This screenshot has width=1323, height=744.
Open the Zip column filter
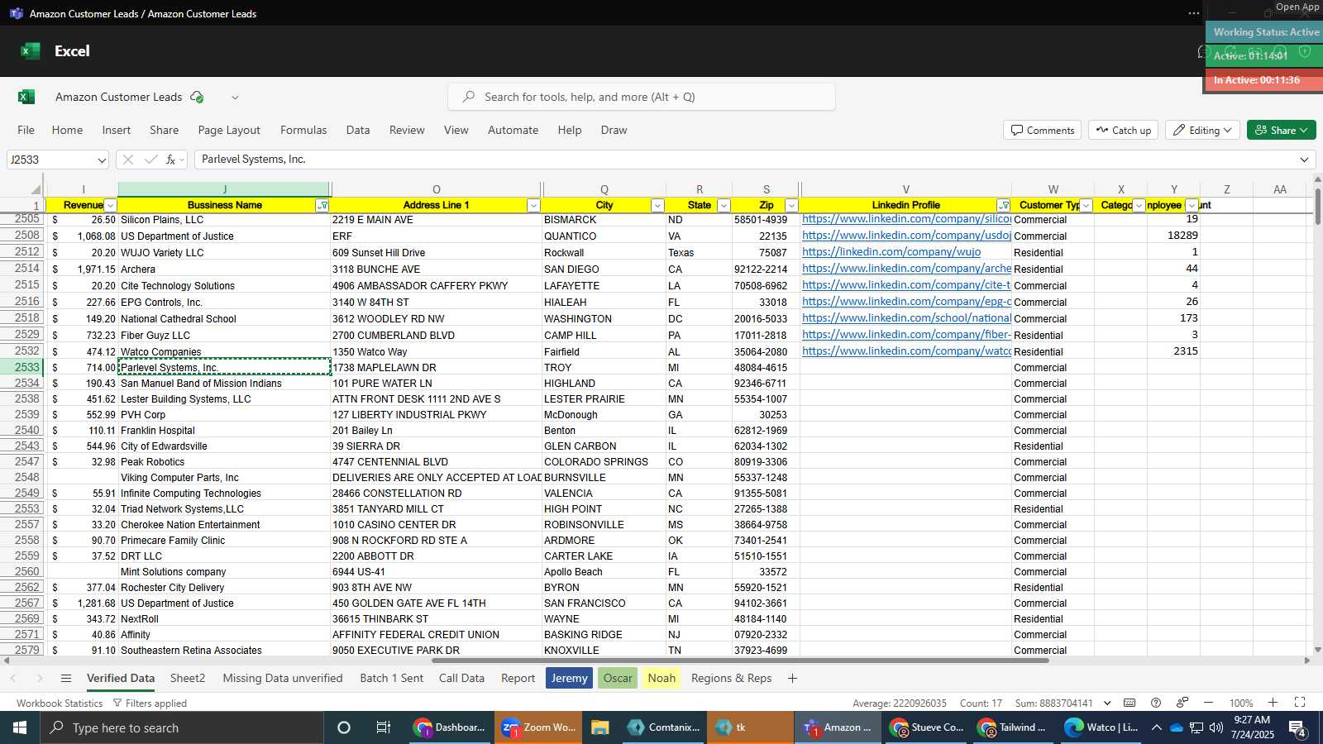pos(791,206)
